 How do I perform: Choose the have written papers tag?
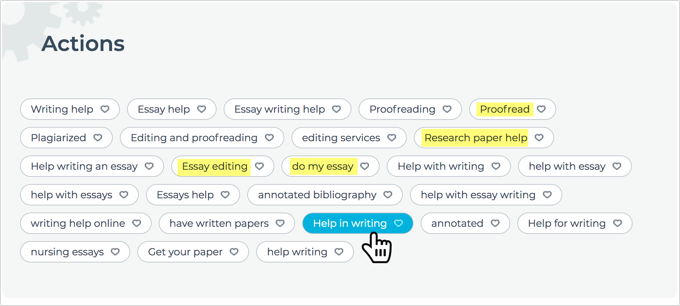[219, 223]
